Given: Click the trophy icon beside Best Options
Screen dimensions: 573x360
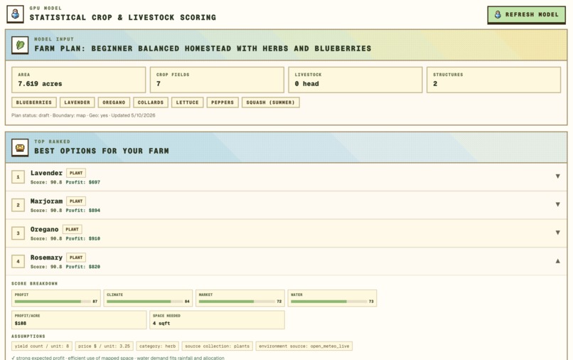Looking at the screenshot, I should [x=20, y=148].
